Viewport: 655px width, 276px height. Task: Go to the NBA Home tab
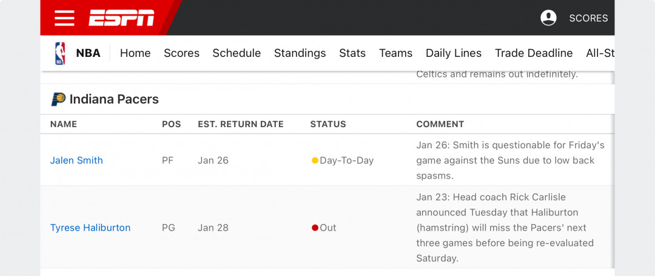coord(135,53)
